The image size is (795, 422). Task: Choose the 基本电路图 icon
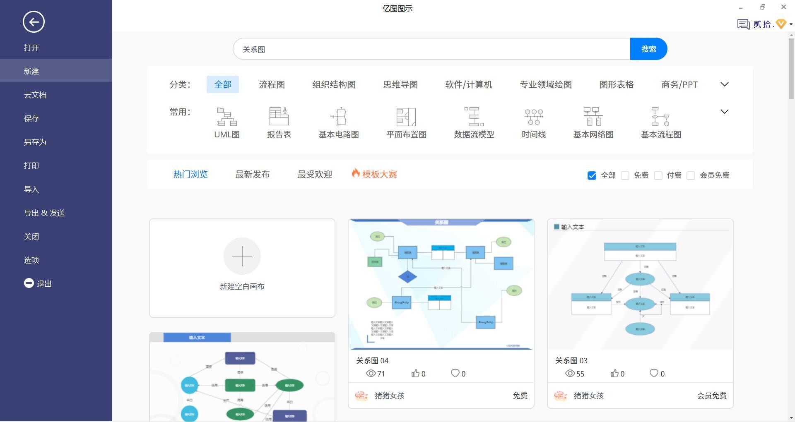339,117
